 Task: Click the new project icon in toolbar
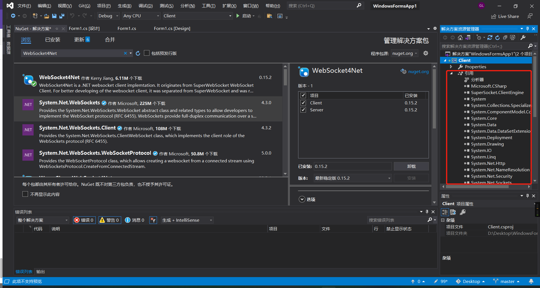pyautogui.click(x=35, y=16)
